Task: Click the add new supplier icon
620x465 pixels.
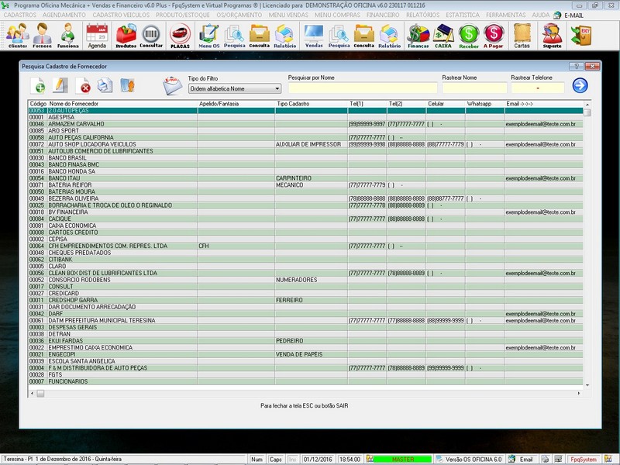Action: [38, 85]
